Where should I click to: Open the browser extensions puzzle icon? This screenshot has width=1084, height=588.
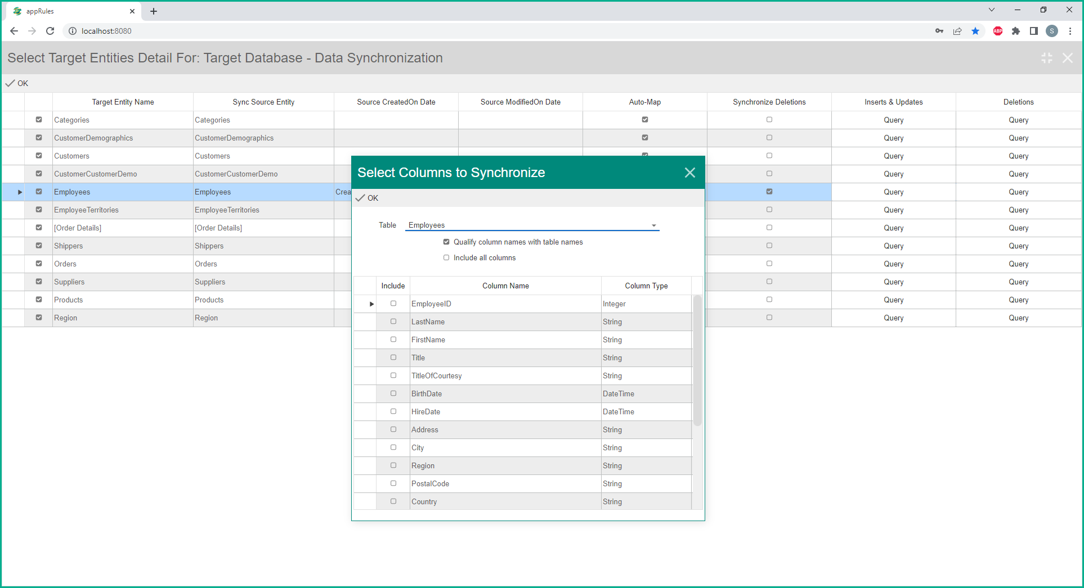click(1015, 31)
